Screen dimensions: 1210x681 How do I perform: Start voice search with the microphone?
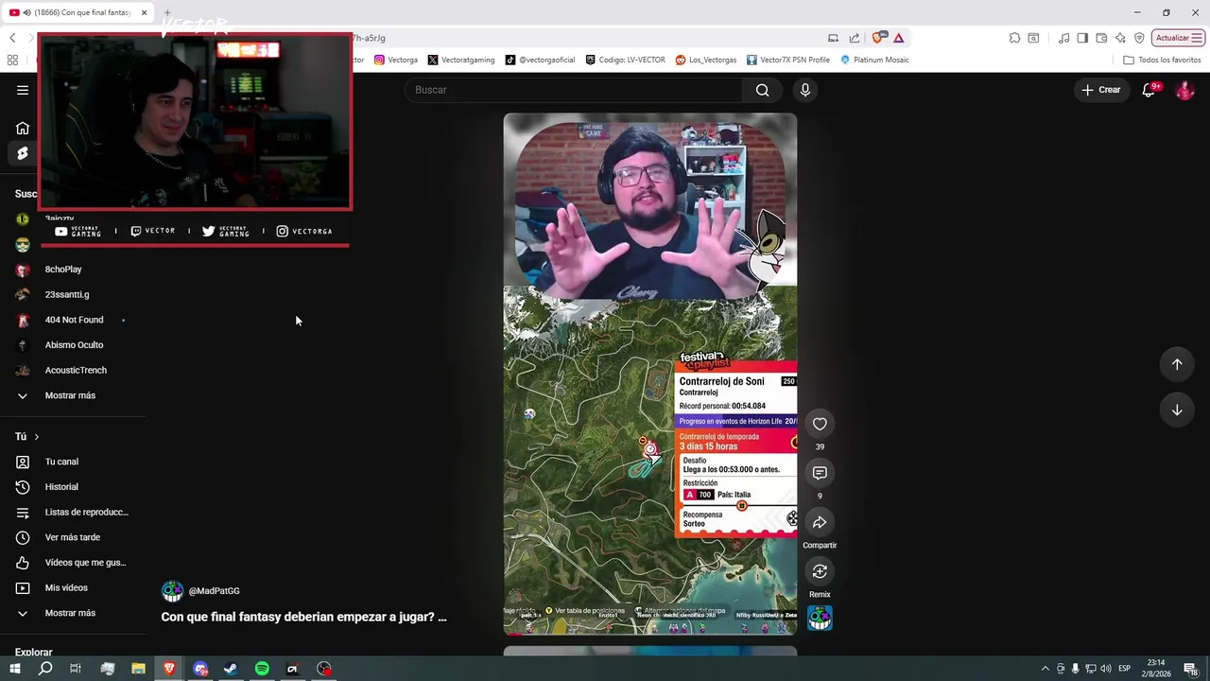coord(804,90)
